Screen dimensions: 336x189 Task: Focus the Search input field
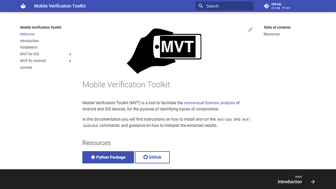click(224, 6)
